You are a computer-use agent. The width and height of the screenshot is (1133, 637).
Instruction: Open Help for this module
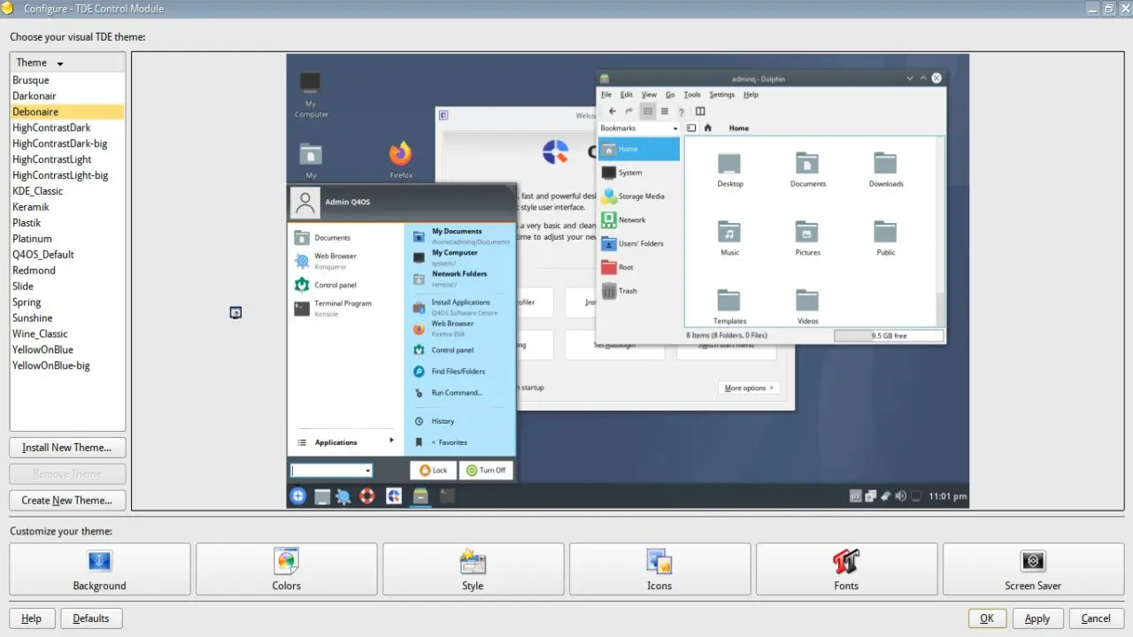tap(32, 618)
